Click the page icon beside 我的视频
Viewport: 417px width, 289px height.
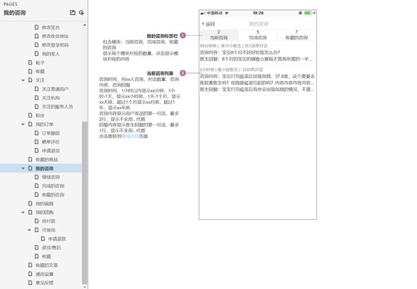(x=30, y=203)
